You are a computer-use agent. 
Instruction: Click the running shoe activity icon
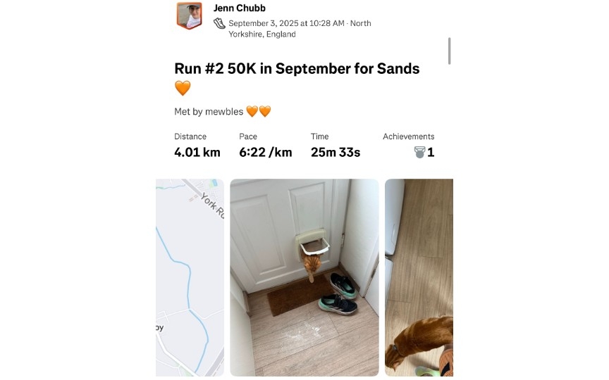(220, 23)
